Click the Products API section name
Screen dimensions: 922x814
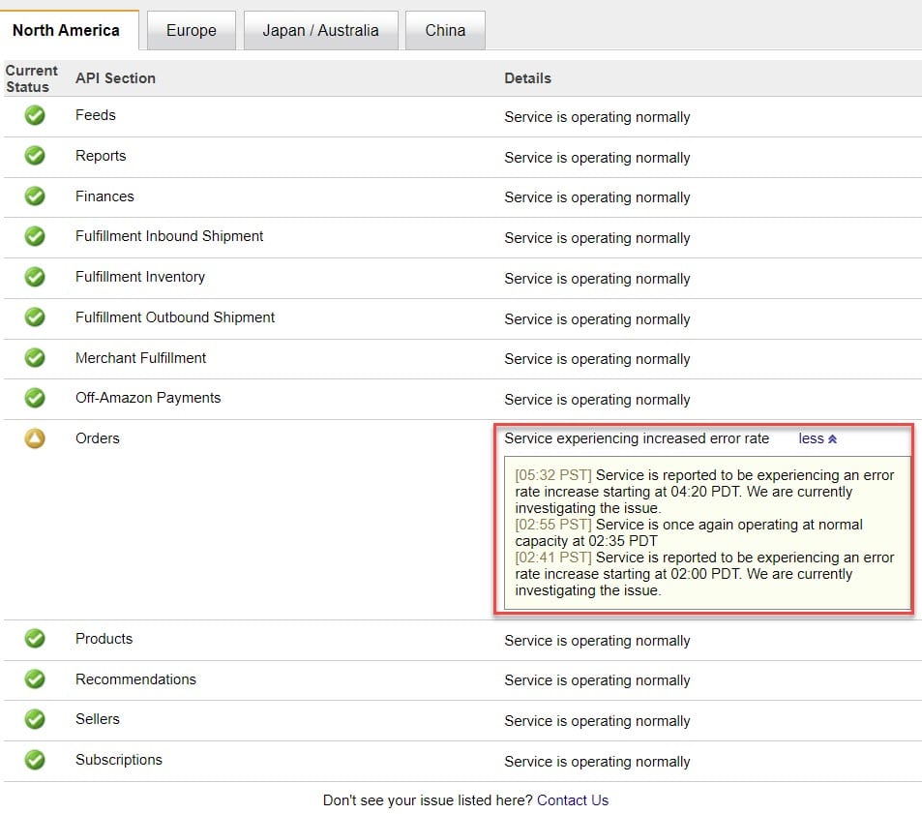coord(104,639)
